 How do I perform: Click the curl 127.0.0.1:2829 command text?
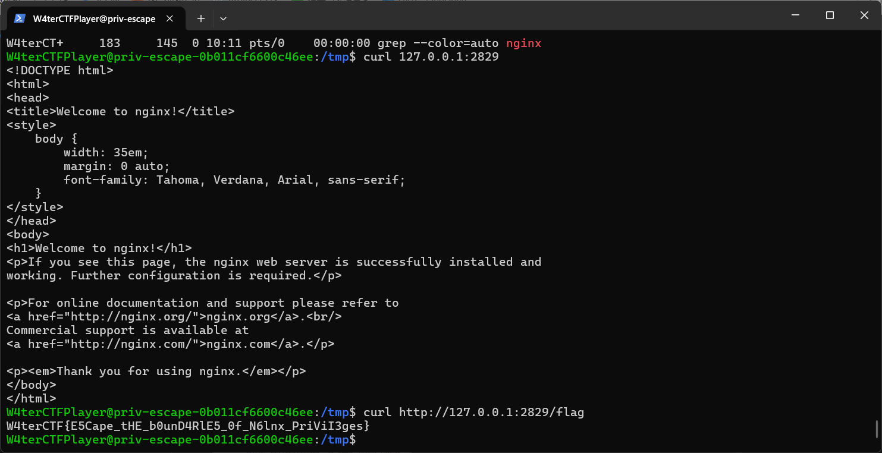(x=431, y=57)
